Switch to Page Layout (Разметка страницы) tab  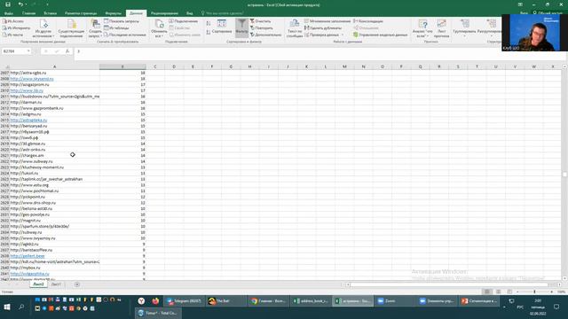coord(81,13)
